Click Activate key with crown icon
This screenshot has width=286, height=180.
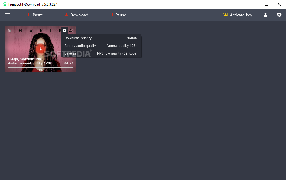click(x=238, y=15)
